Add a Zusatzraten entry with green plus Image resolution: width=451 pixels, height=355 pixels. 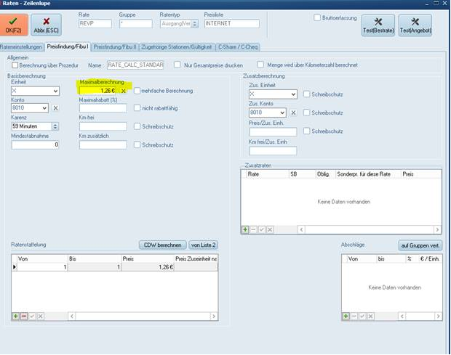point(246,229)
